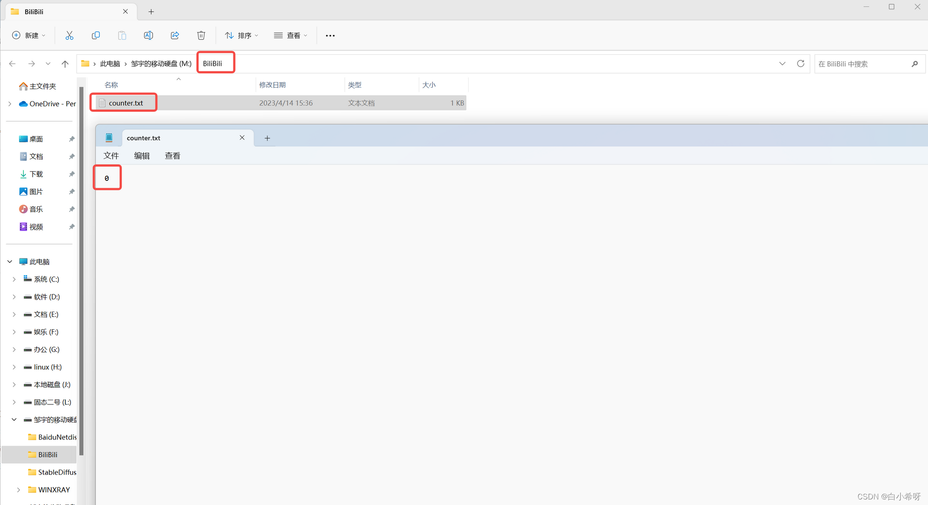Image resolution: width=928 pixels, height=505 pixels.
Task: Click 此电脑 in the address breadcrumb
Action: (x=110, y=64)
